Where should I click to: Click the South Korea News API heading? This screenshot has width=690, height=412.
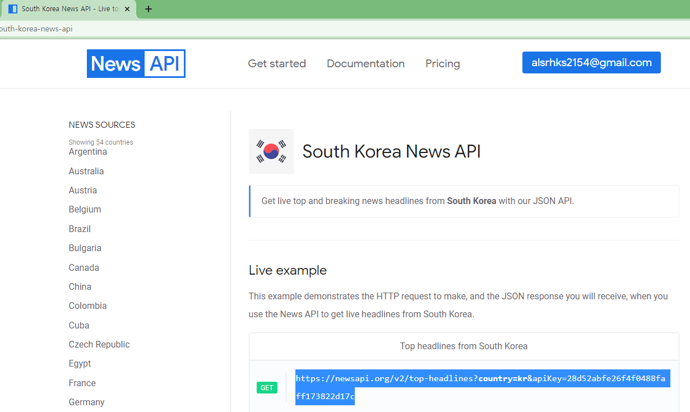[x=392, y=151]
